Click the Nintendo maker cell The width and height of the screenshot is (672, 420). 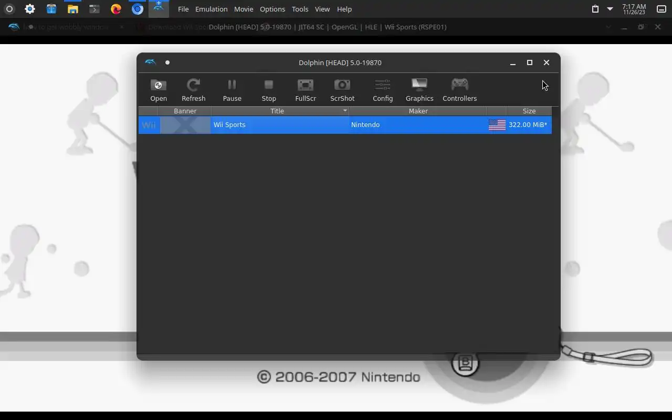coord(418,124)
